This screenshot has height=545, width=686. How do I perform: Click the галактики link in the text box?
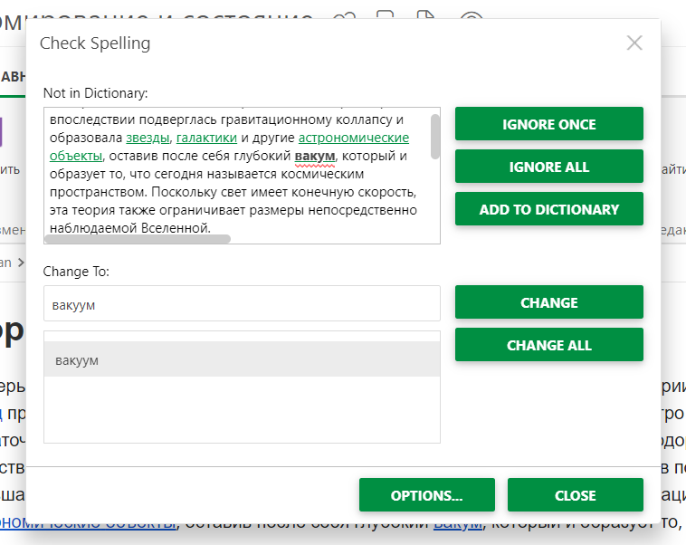click(206, 138)
